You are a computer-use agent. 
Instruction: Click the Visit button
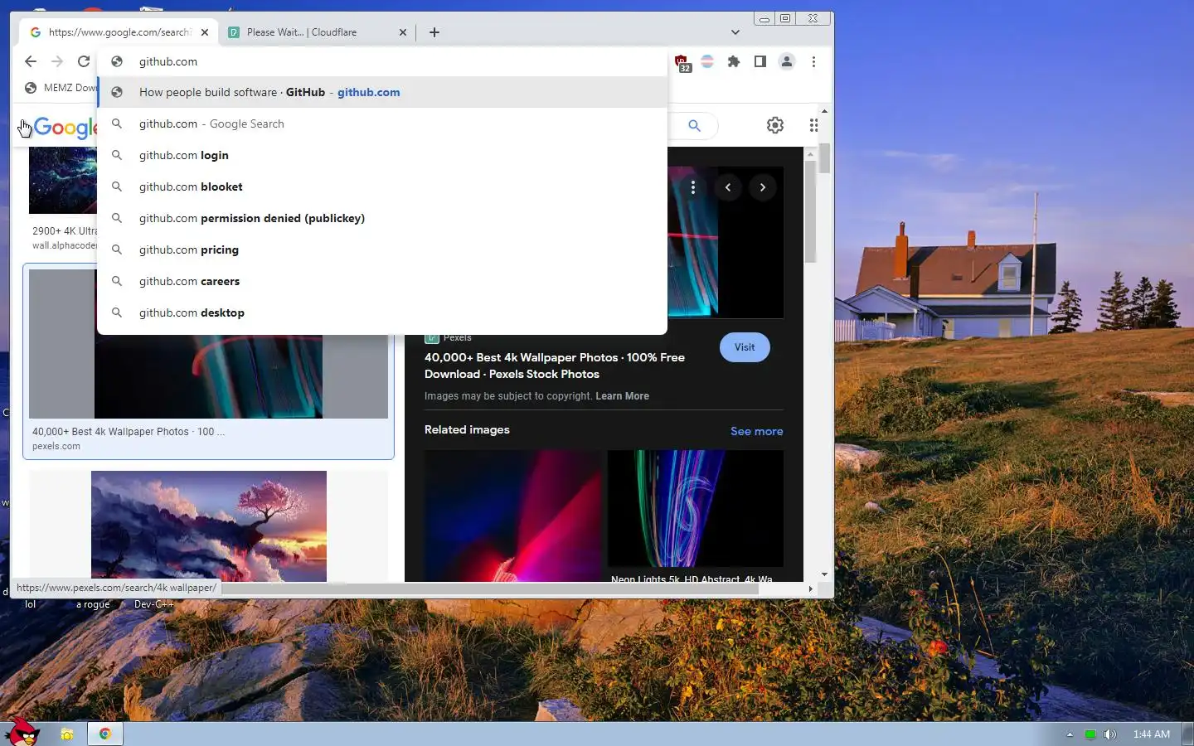tap(745, 347)
